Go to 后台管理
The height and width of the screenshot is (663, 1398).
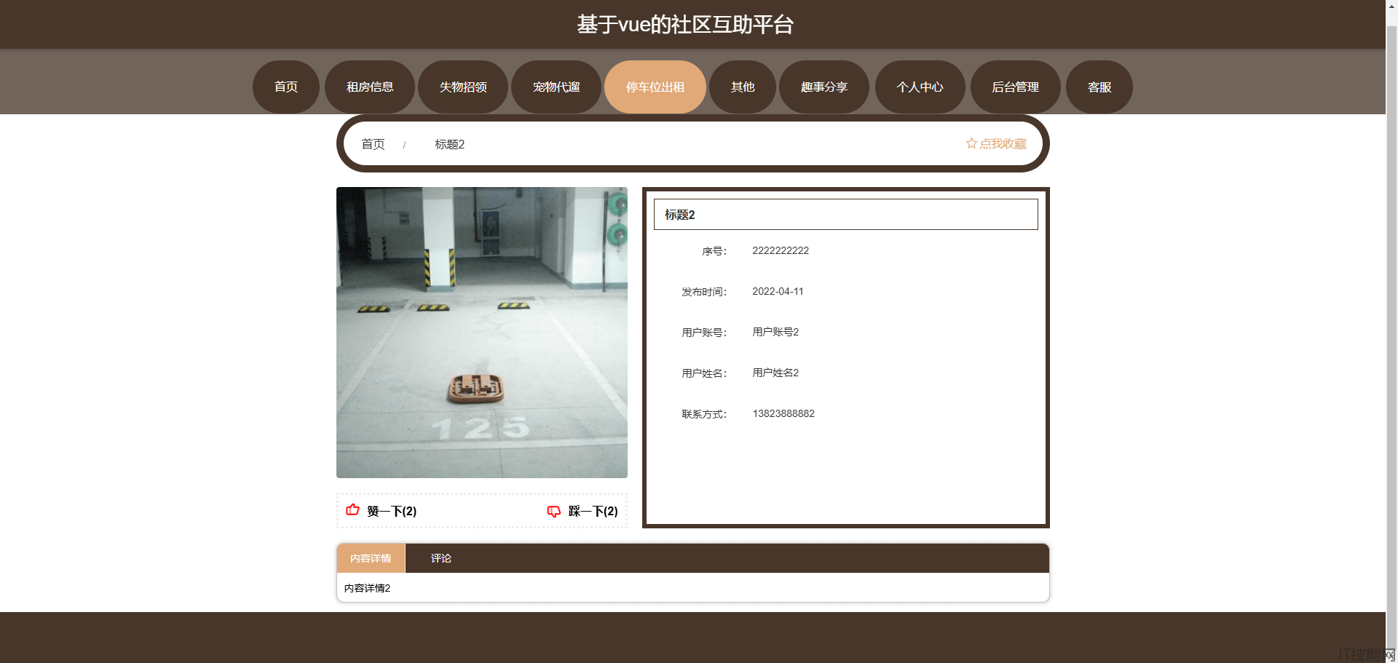click(1016, 87)
